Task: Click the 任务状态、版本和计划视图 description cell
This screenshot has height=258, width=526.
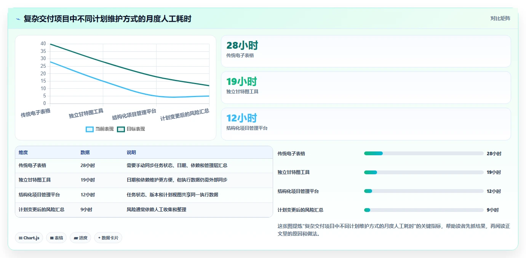Action: pyautogui.click(x=173, y=195)
